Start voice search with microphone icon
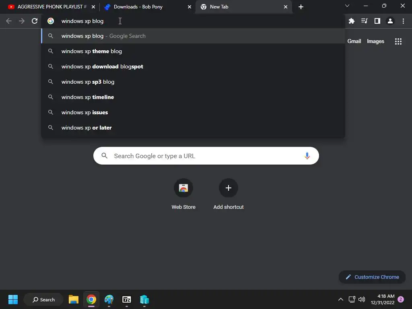Image resolution: width=412 pixels, height=309 pixels. click(x=307, y=156)
